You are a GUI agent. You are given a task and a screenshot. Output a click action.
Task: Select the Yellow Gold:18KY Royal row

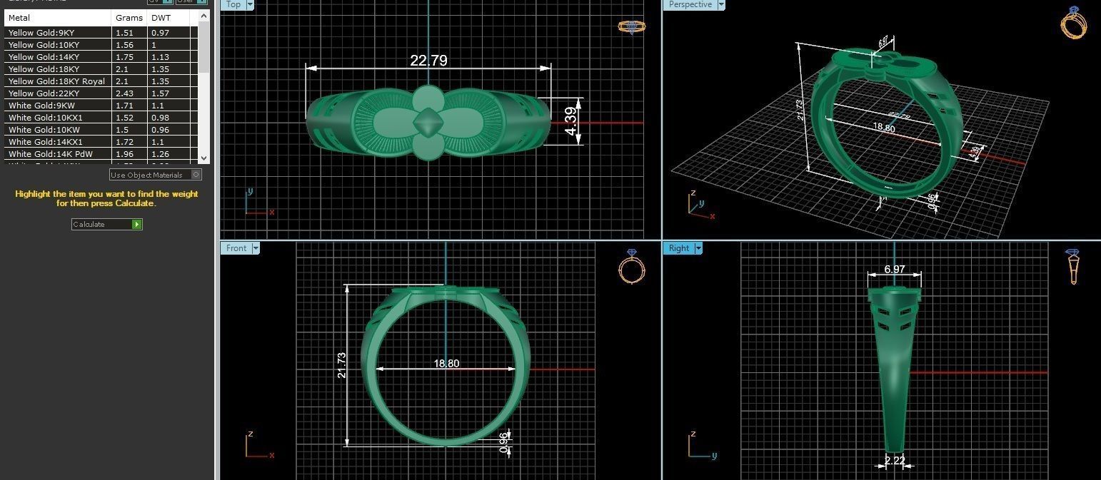click(x=101, y=81)
